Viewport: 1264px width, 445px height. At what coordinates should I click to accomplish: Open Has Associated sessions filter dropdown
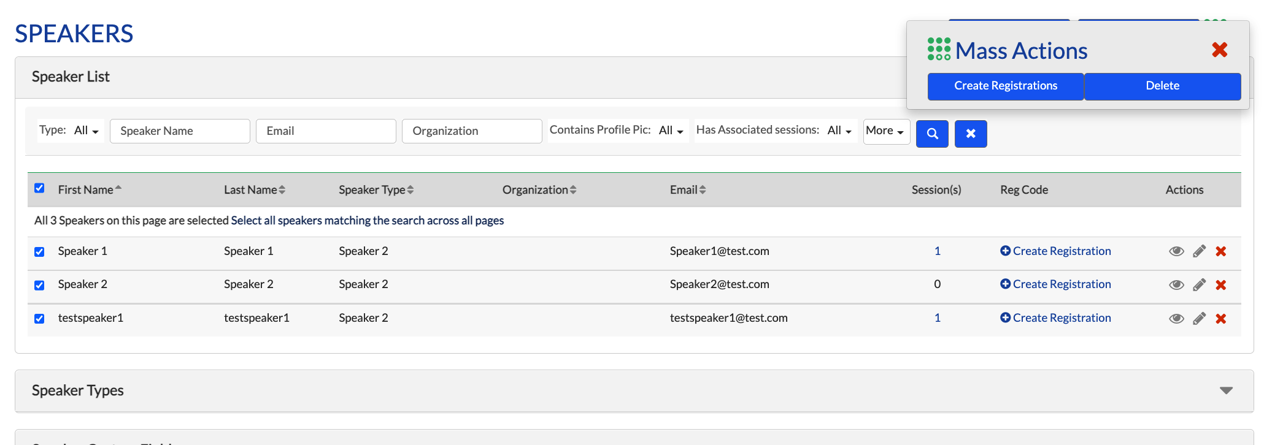(x=839, y=131)
